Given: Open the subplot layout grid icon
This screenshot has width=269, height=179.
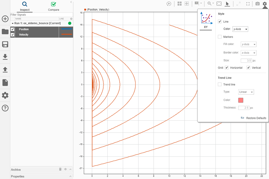Looking at the screenshot, I should pyautogui.click(x=180, y=4).
